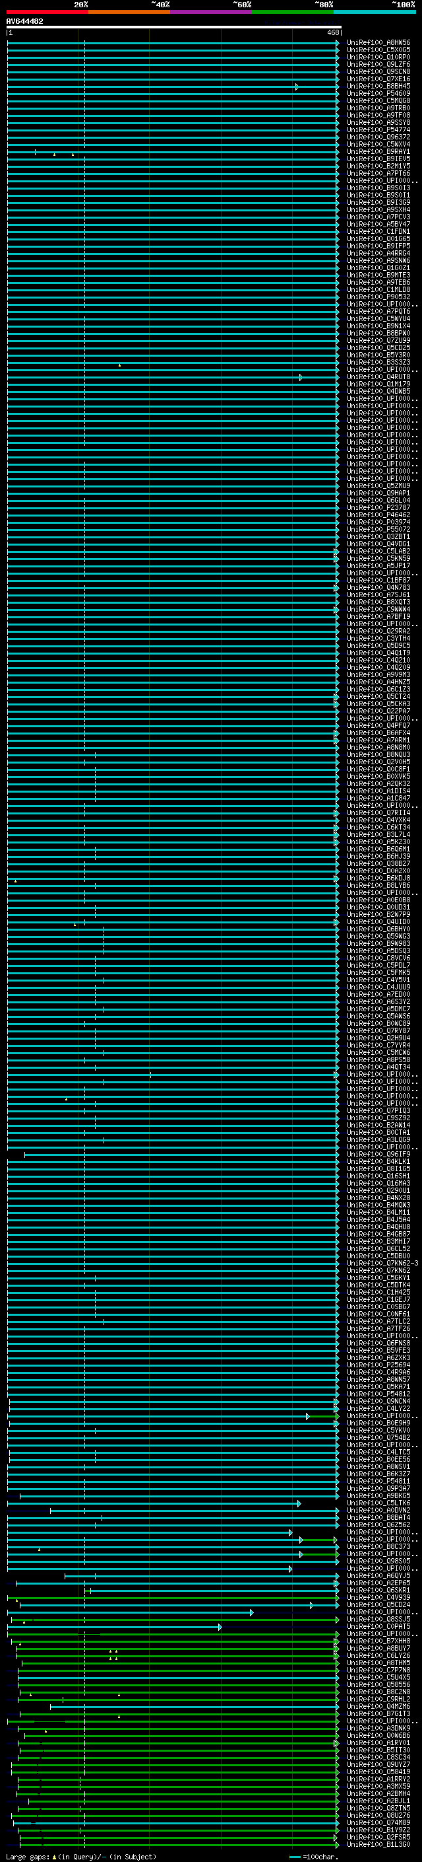Click the Large gaps legend text
The image size is (422, 1862).
pos(81,1857)
